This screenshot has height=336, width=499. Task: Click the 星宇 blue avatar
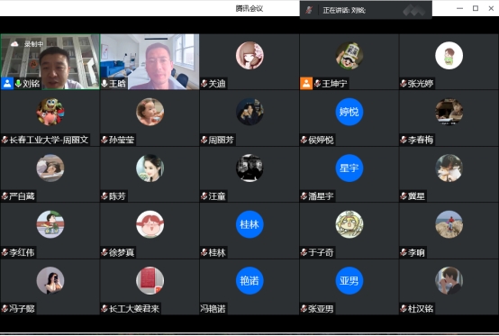[349, 168]
